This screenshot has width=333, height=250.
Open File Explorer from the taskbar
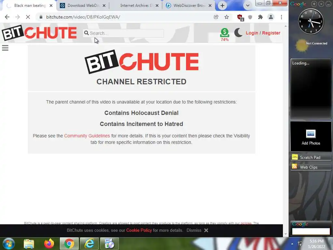click(29, 243)
